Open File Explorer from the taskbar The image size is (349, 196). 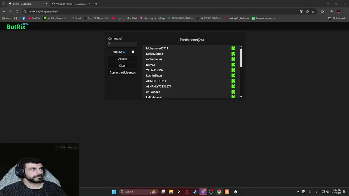[x=171, y=192]
